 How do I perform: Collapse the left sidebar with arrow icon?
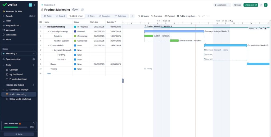(x=35, y=5)
